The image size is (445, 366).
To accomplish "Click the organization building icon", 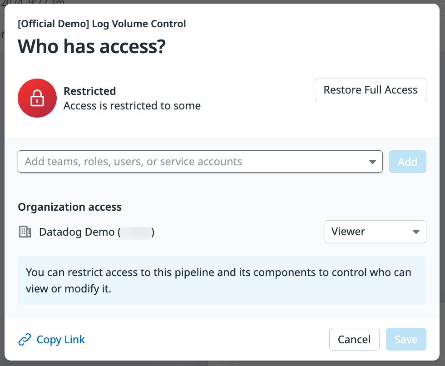I will [x=25, y=232].
